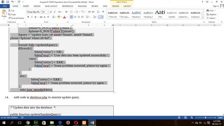Increase the font size
The height and width of the screenshot is (126, 224).
[x=51, y=12]
